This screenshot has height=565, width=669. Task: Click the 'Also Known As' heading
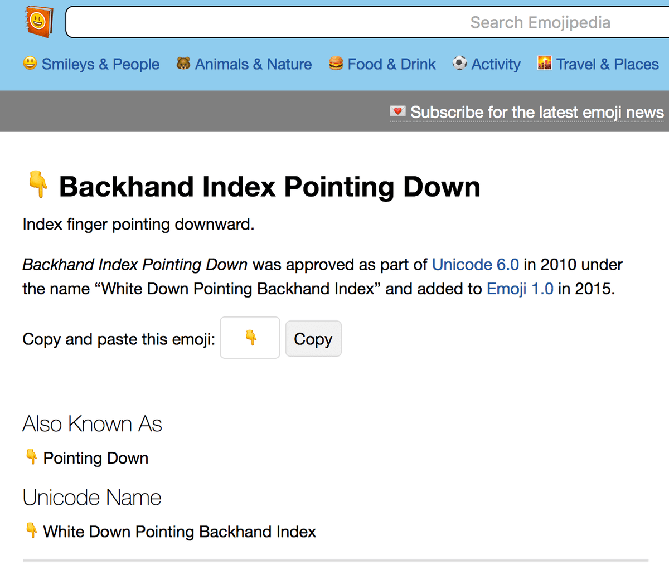(93, 424)
